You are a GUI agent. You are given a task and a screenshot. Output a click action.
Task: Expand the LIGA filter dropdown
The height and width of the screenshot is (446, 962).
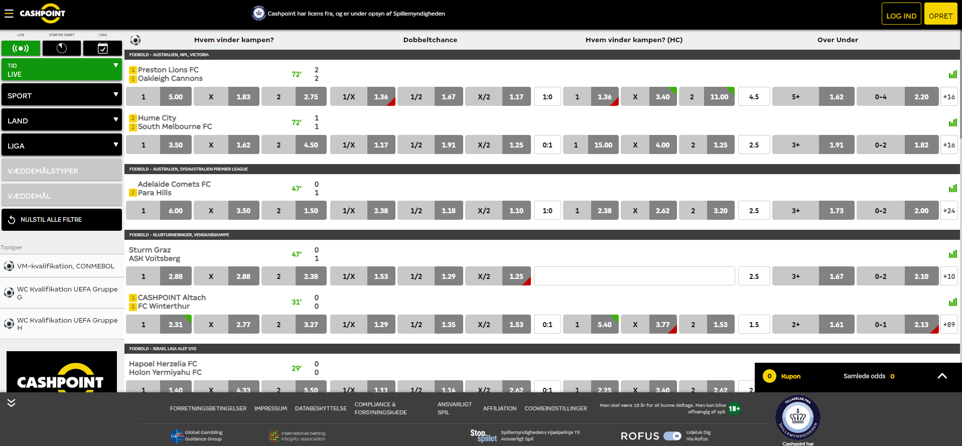pyautogui.click(x=62, y=145)
